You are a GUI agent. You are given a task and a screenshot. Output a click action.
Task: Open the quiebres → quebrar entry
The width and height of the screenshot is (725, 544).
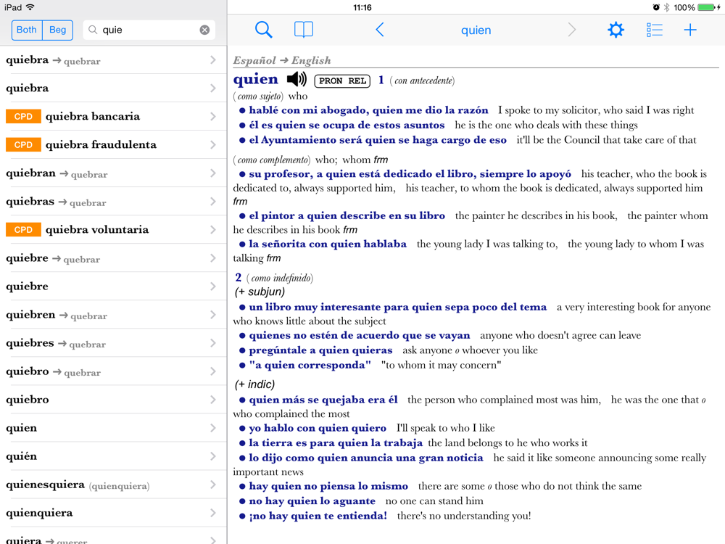pyautogui.click(x=113, y=343)
